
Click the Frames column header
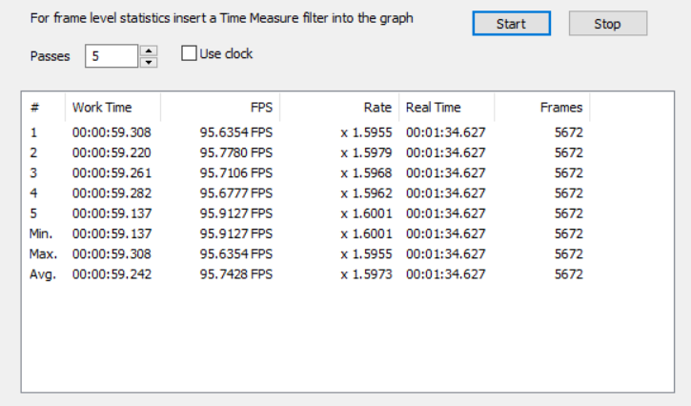542,107
